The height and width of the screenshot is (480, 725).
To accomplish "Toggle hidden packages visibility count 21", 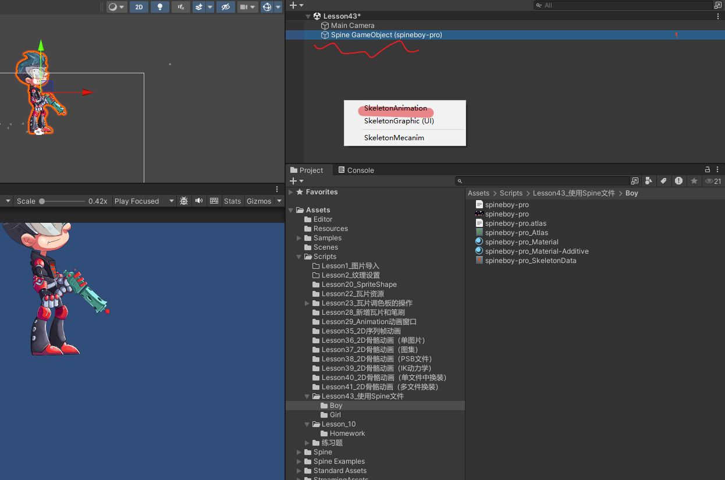I will [x=713, y=182].
